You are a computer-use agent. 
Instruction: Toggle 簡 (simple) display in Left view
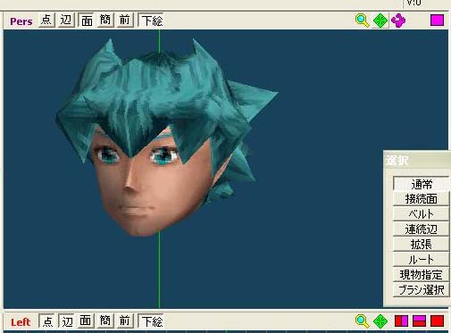click(105, 321)
